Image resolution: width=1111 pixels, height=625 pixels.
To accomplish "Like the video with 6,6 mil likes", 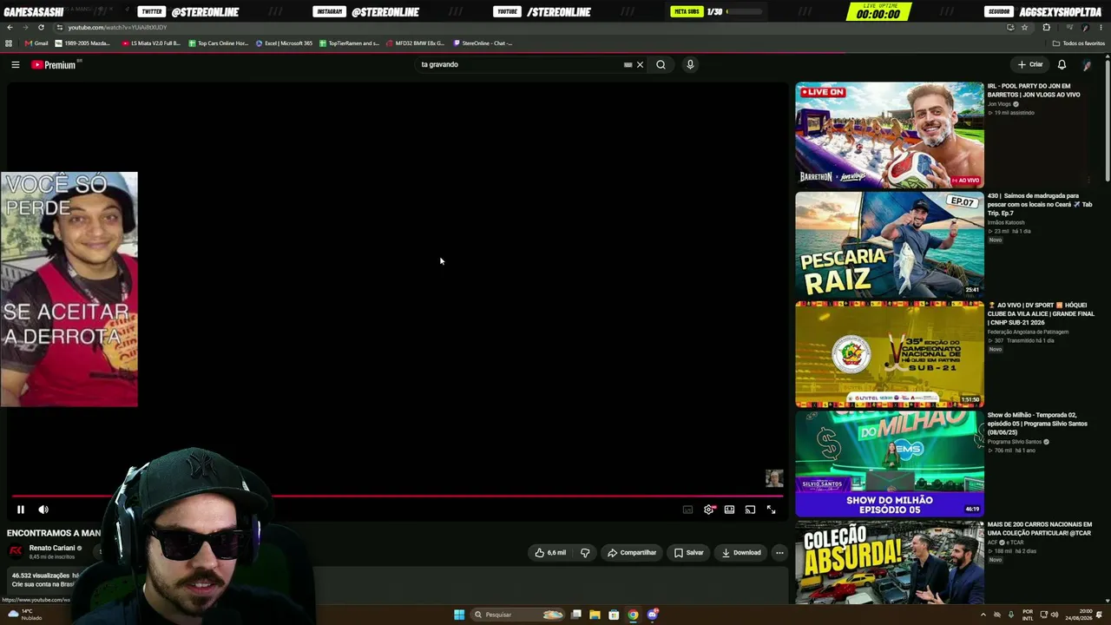I will [550, 552].
